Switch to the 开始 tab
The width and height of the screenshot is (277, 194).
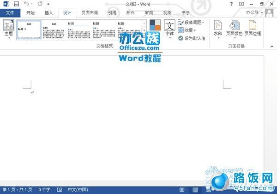[x=30, y=13]
